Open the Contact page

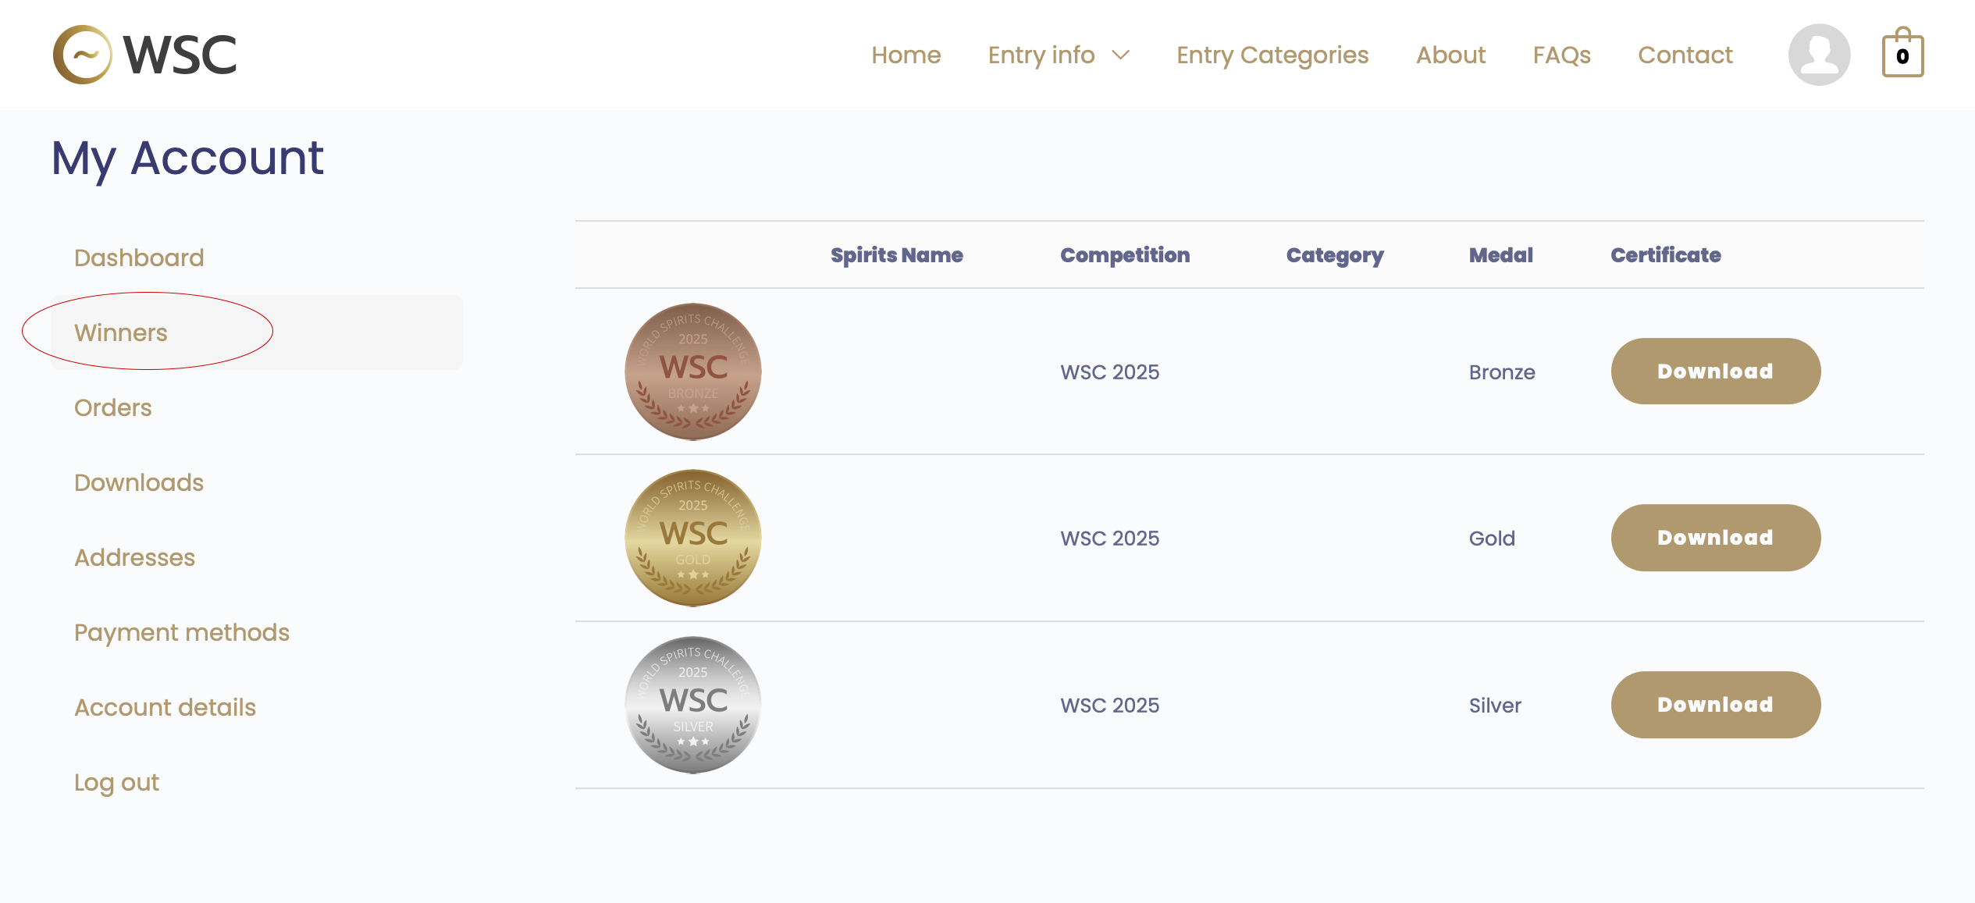click(x=1685, y=55)
